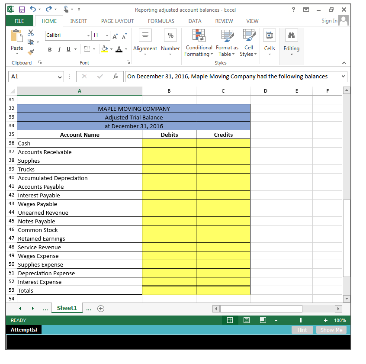
Task: Toggle Underline formatting
Action: pyautogui.click(x=68, y=49)
